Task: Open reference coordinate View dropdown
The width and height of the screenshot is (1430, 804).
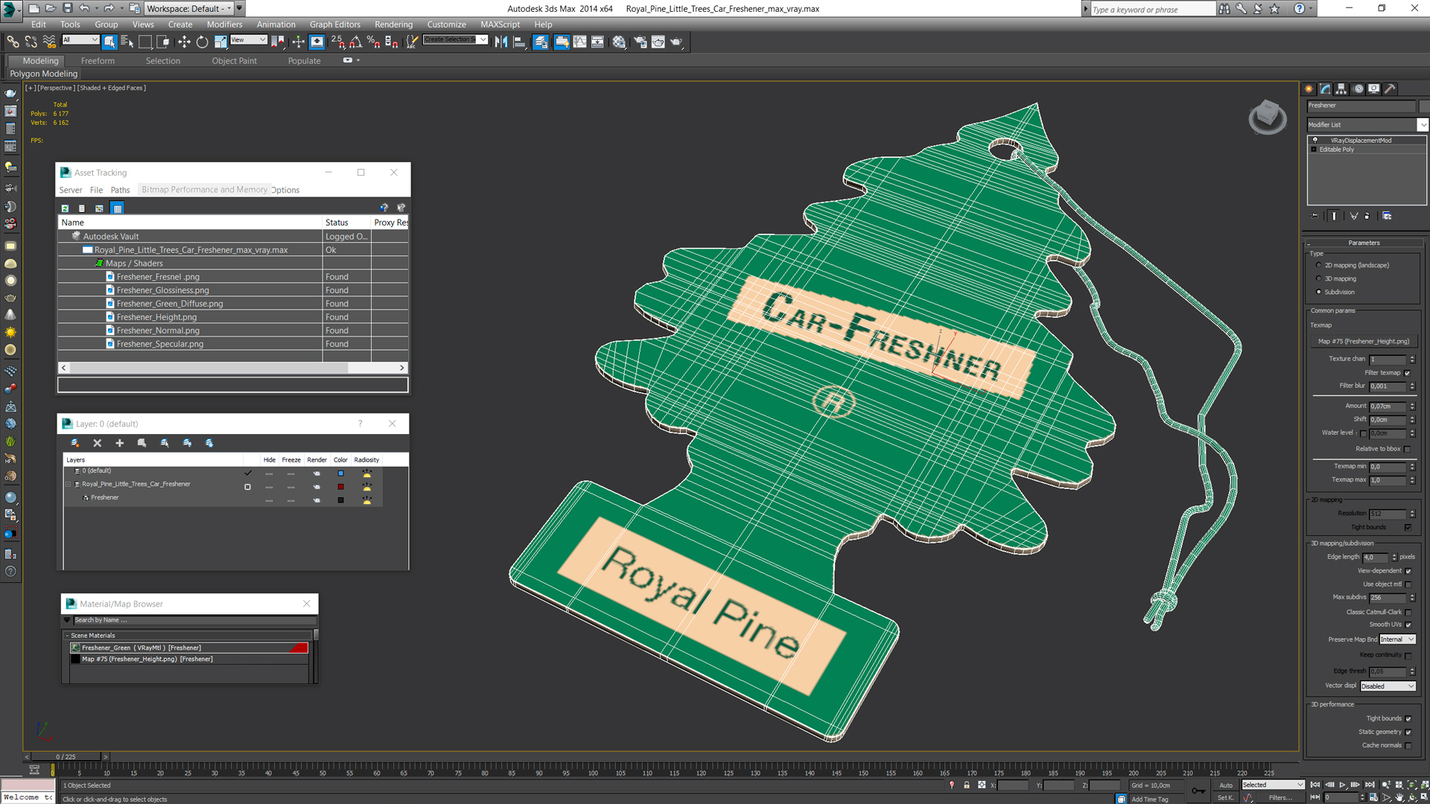Action: 249,39
